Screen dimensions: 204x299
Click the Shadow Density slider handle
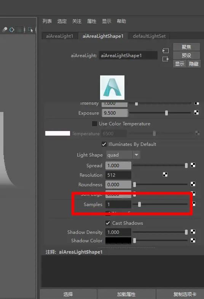186,232
